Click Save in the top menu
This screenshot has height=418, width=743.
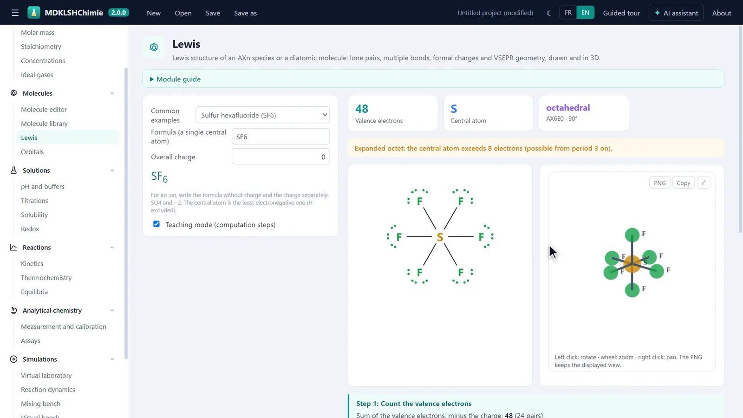[x=213, y=13]
